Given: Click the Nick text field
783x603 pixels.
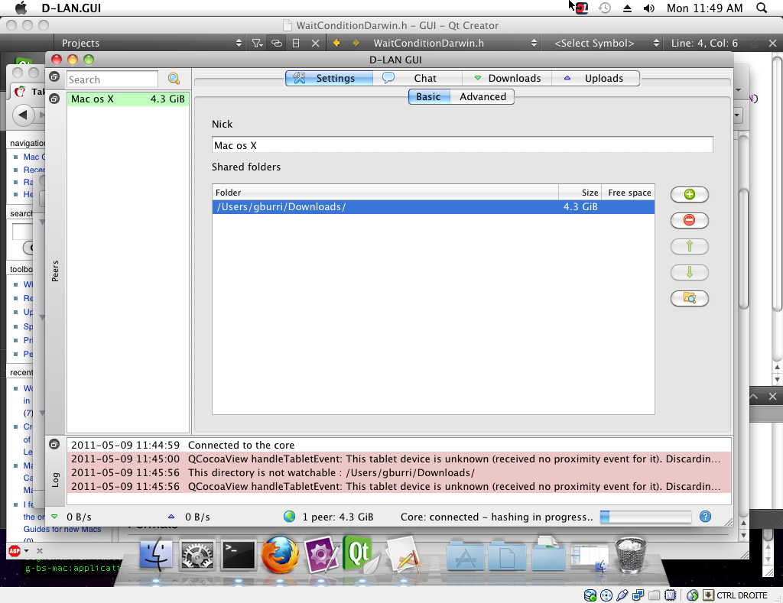Looking at the screenshot, I should (462, 144).
